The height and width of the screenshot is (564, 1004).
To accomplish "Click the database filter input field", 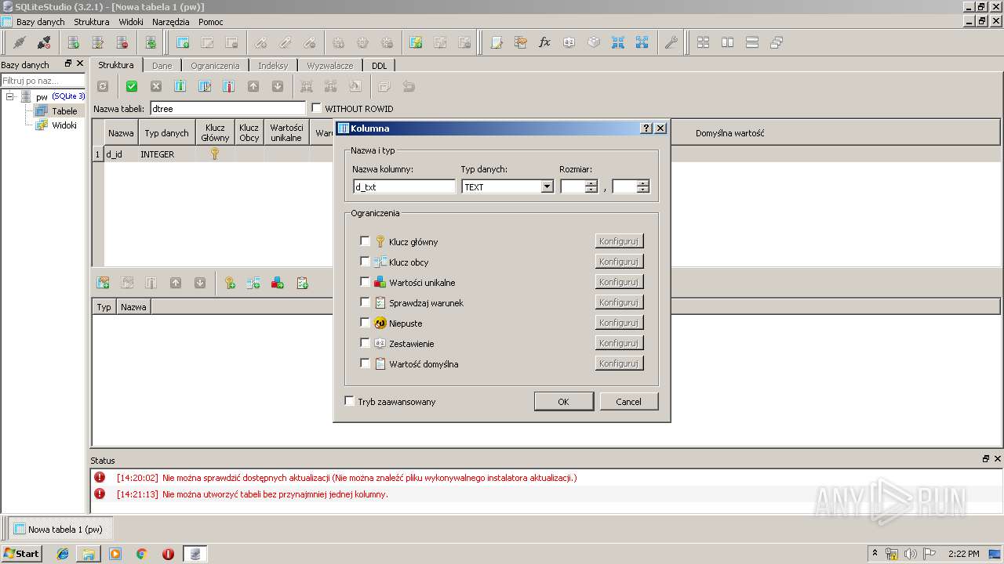I will point(43,81).
